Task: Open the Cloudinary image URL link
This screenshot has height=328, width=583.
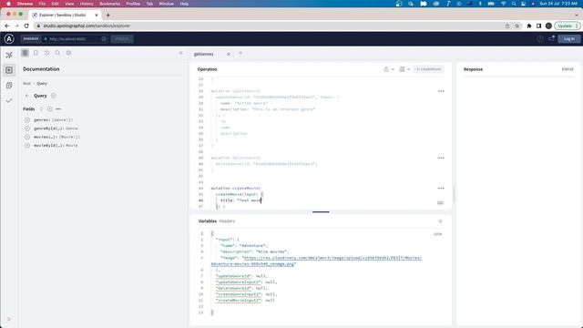Action: pyautogui.click(x=316, y=261)
